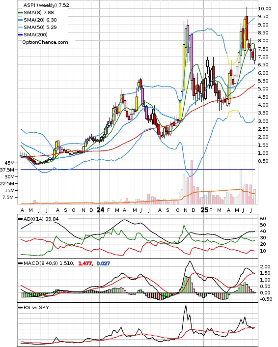The height and width of the screenshot is (347, 278).
Task: Click the bold 25 year marker
Action: [204, 210]
